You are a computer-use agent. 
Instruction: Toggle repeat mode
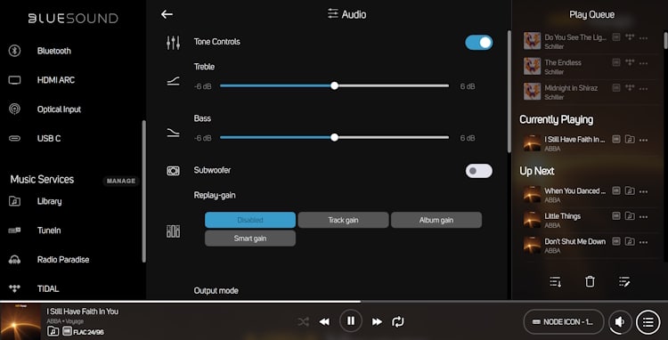pos(398,321)
